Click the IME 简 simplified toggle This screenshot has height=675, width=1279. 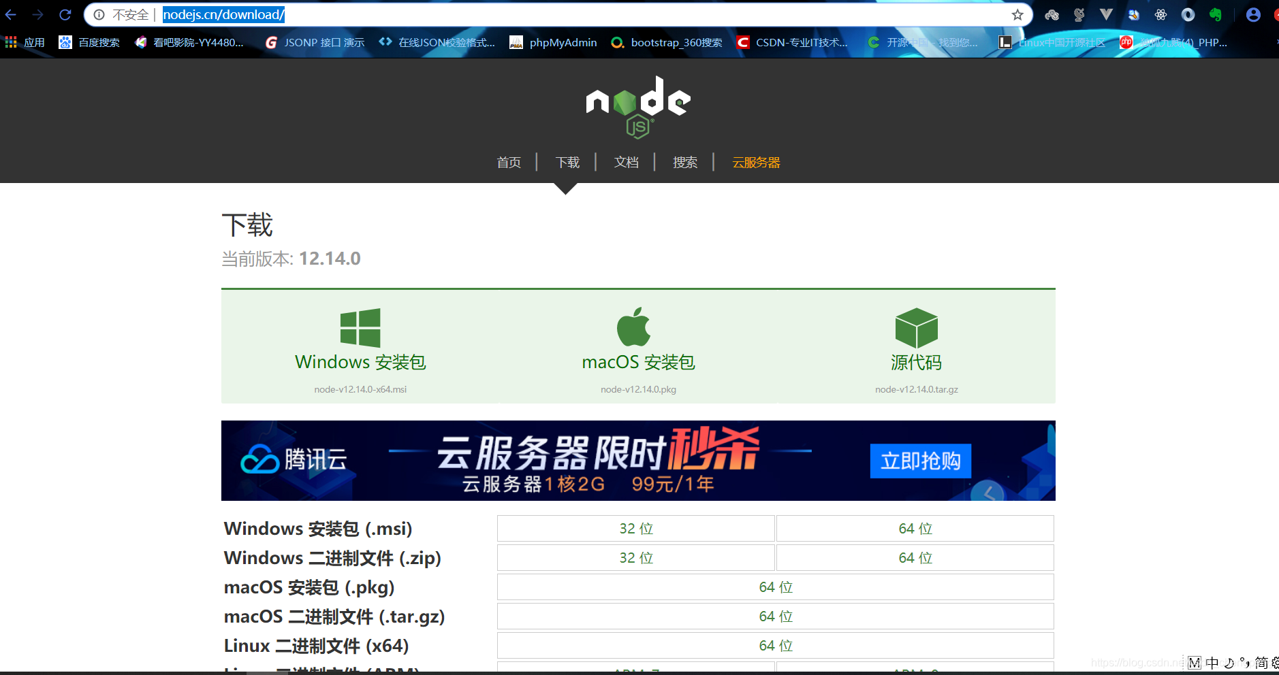point(1261,663)
